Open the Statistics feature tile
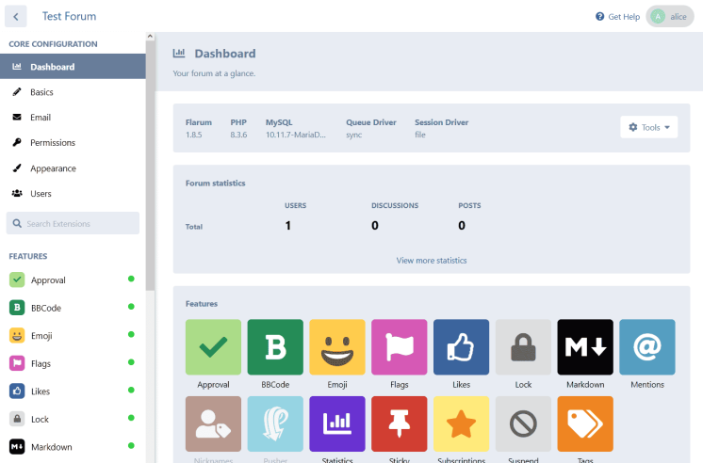703x463 pixels. [x=337, y=423]
